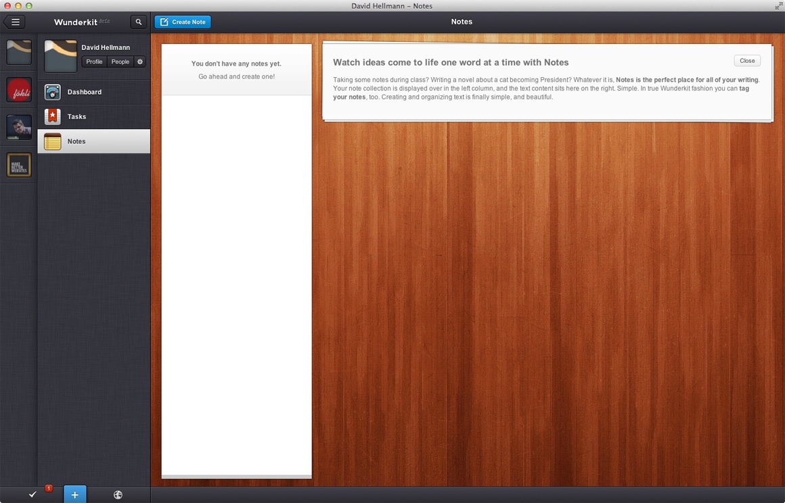Open the Dashboard section
The image size is (785, 503).
[93, 92]
